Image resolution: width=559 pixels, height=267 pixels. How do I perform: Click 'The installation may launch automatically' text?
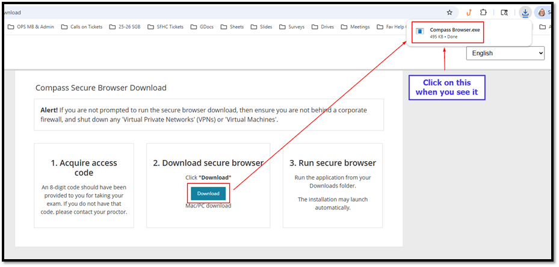333,203
